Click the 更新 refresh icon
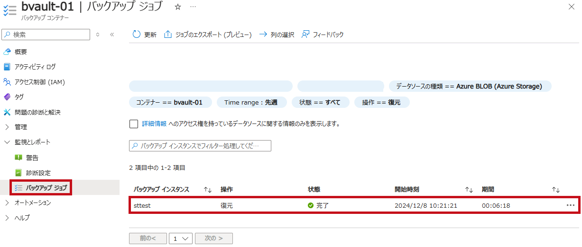The height and width of the screenshot is (247, 582). pos(137,35)
